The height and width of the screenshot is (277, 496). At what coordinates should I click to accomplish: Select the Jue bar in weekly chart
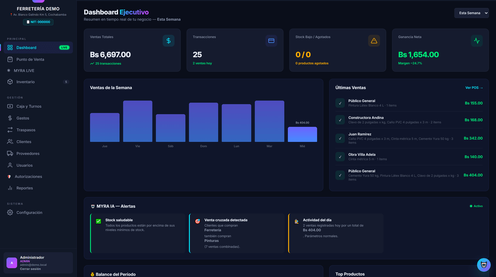[105, 127]
